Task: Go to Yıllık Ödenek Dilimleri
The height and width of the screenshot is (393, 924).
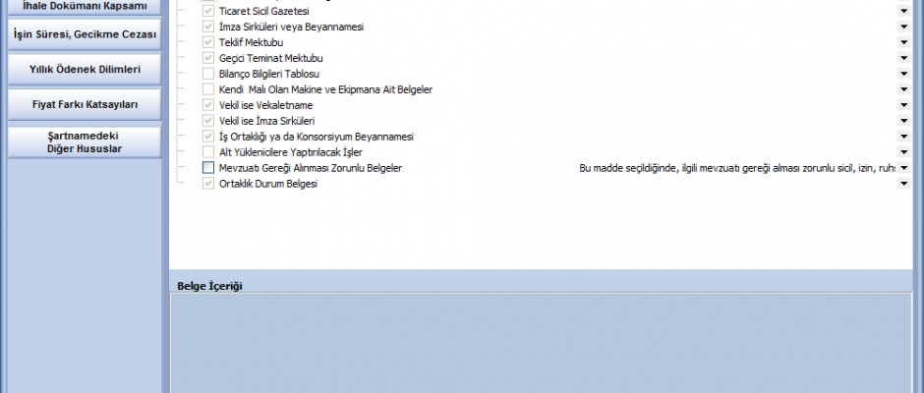Action: pos(84,70)
